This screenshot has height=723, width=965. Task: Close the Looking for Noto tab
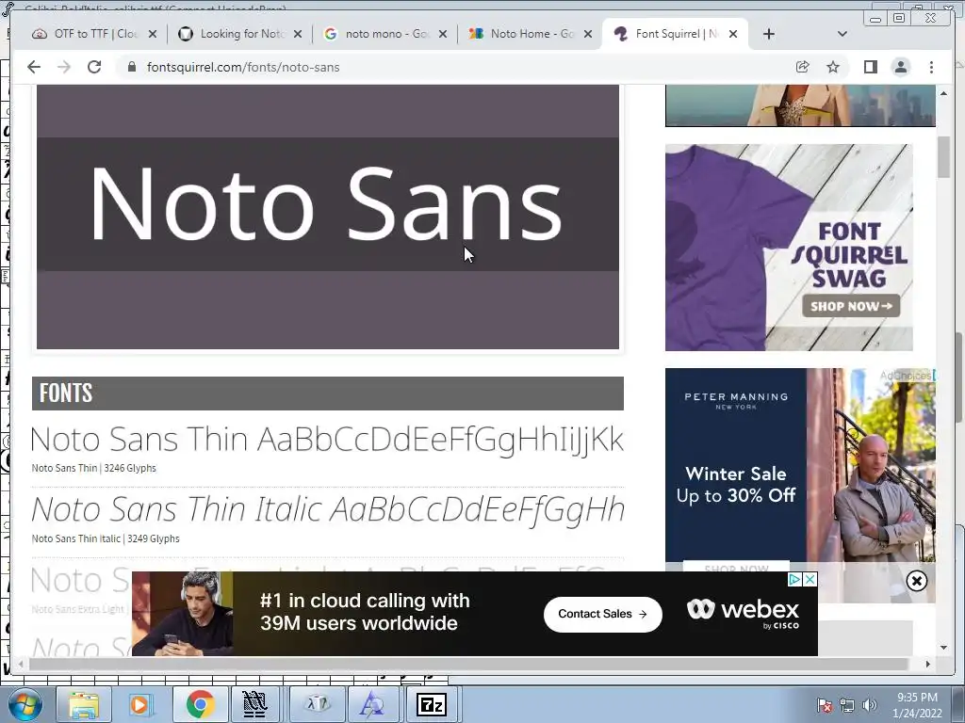298,34
